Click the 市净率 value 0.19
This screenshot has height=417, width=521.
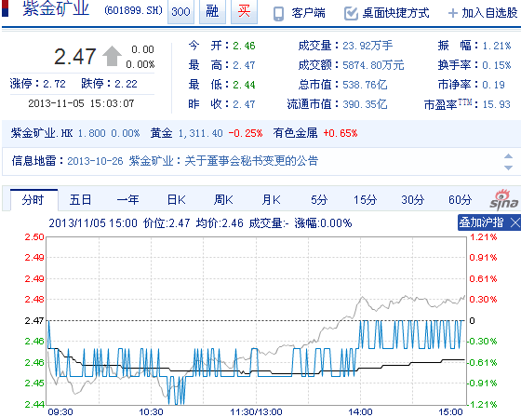(x=493, y=85)
